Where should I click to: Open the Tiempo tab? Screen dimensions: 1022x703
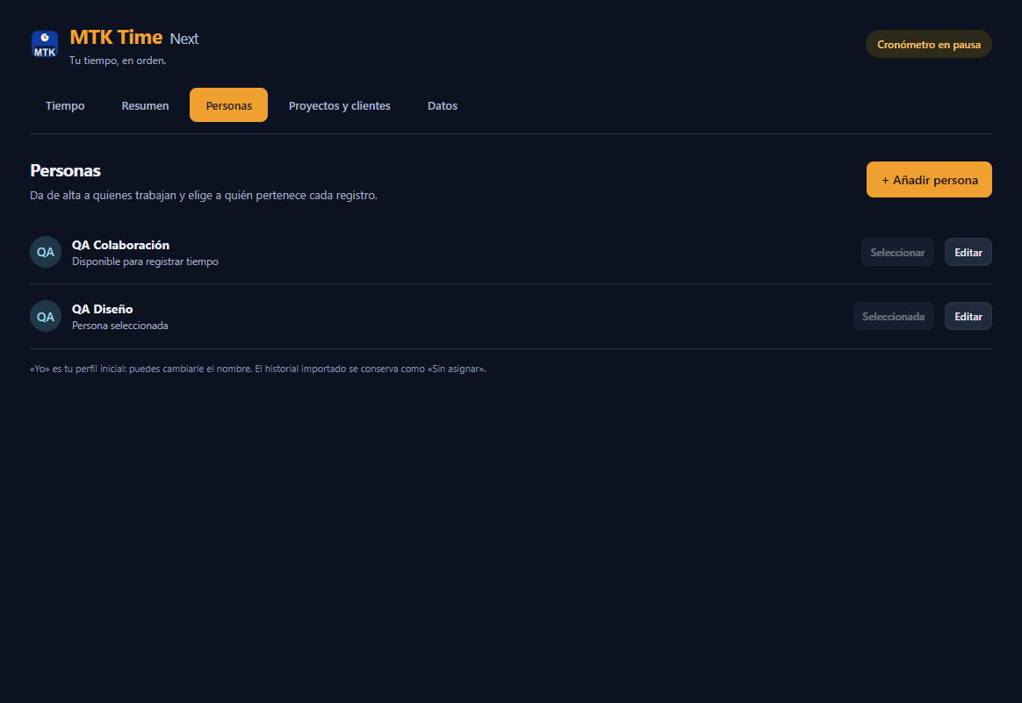click(x=65, y=105)
